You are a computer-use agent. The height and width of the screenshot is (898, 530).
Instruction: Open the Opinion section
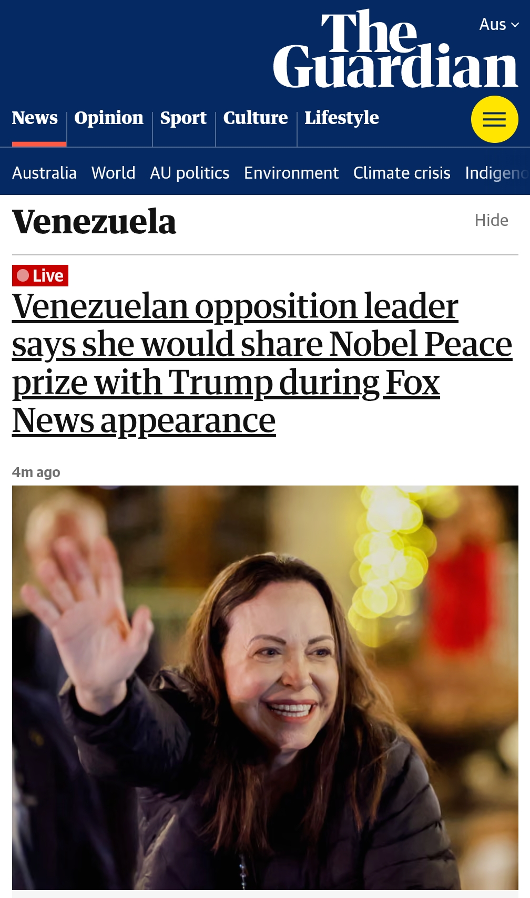109,118
